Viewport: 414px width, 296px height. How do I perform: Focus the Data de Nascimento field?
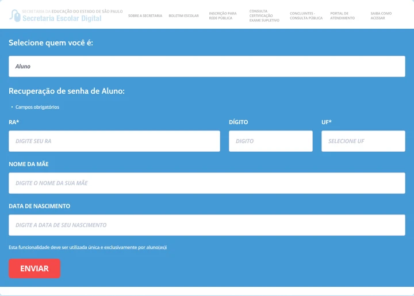pos(207,225)
